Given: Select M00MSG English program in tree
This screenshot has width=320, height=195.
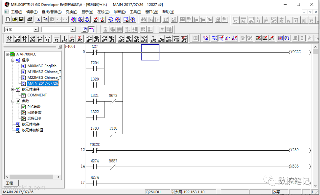Looking at the screenshot, I should (42, 66).
